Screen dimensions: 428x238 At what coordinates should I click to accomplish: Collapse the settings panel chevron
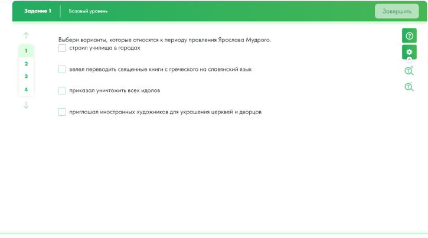click(x=409, y=59)
